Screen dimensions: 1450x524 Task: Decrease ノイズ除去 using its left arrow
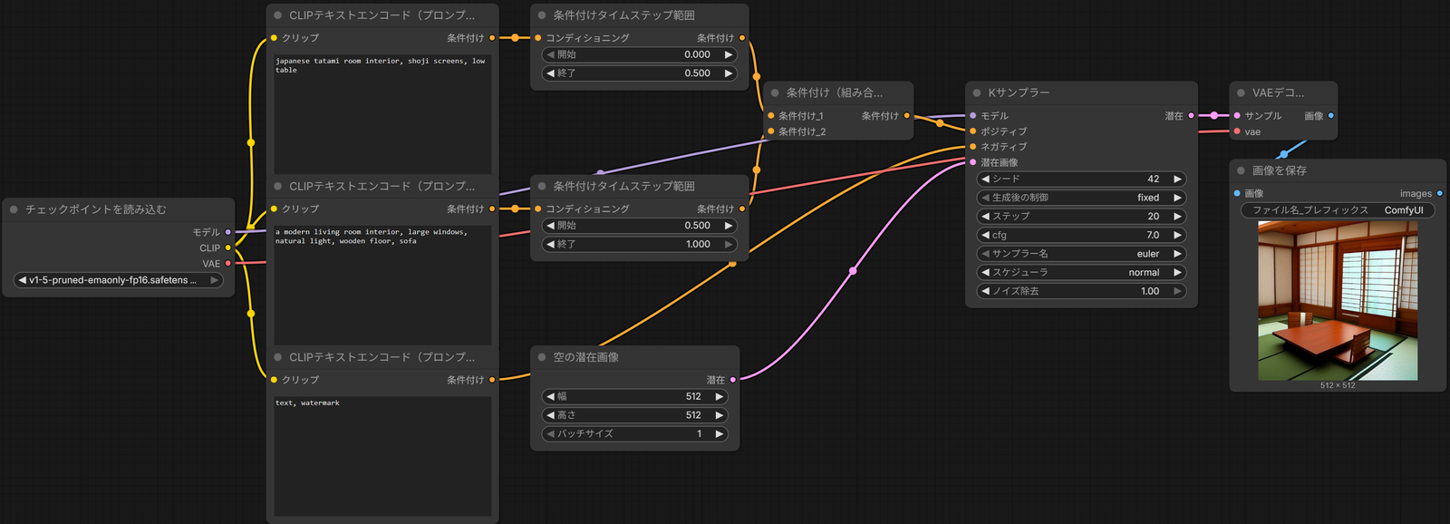985,291
